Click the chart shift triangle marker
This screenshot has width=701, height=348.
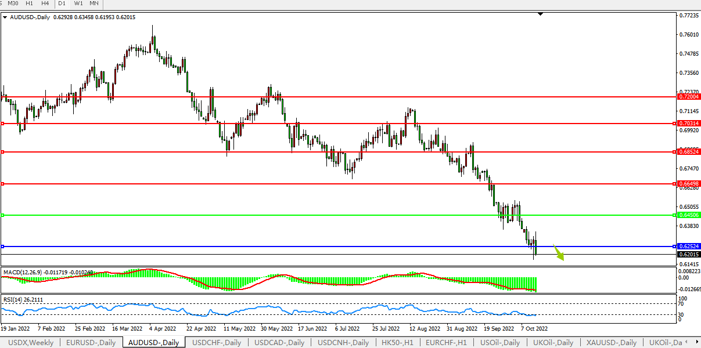540,13
